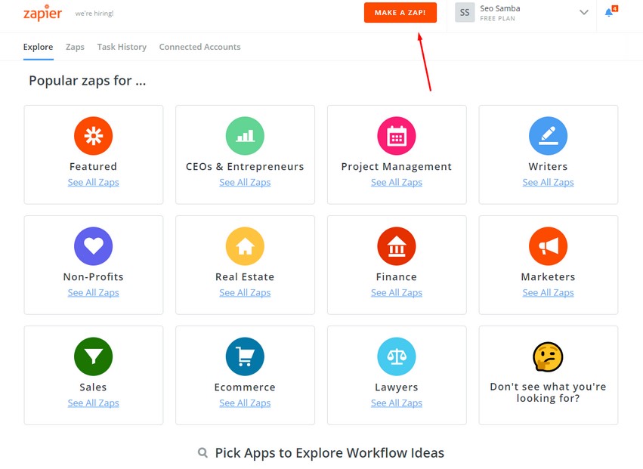
Task: Select the Finance bank icon
Action: pyautogui.click(x=397, y=246)
